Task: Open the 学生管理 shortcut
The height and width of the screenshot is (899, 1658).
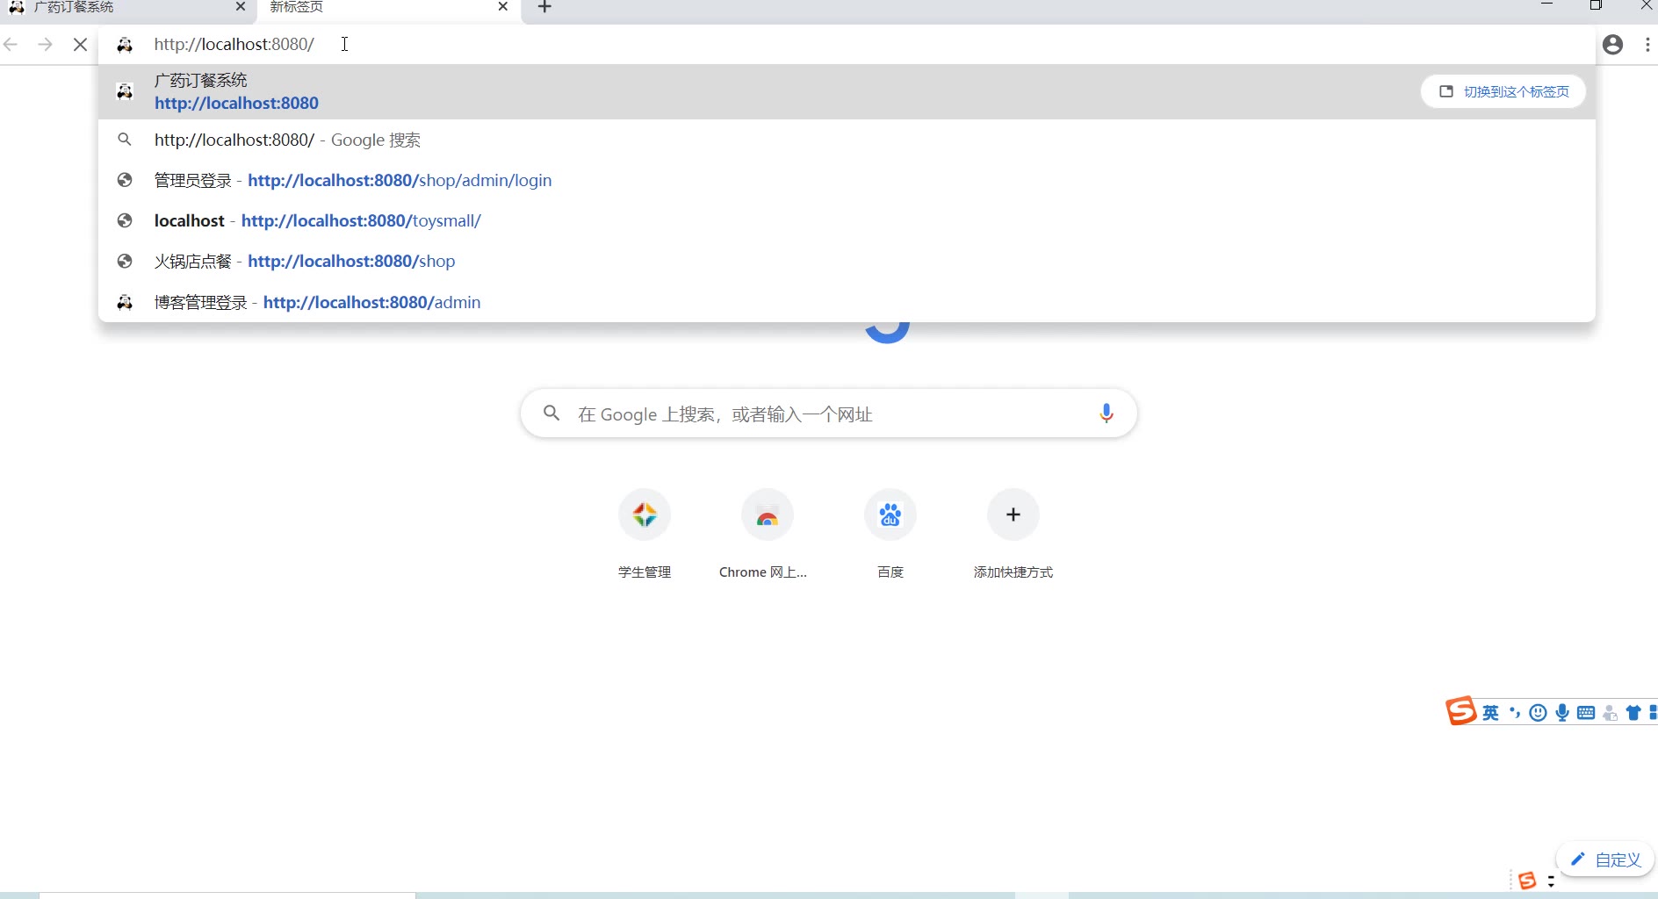Action: 645,514
